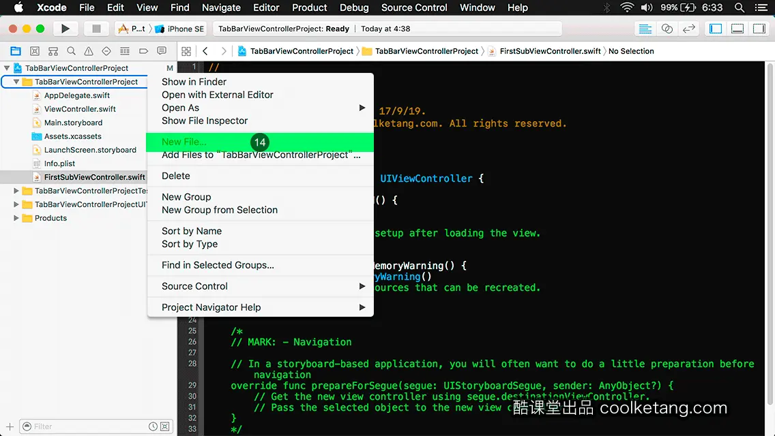This screenshot has height=436, width=775.
Task: Open Spotlight search in menu bar
Action: click(x=740, y=7)
